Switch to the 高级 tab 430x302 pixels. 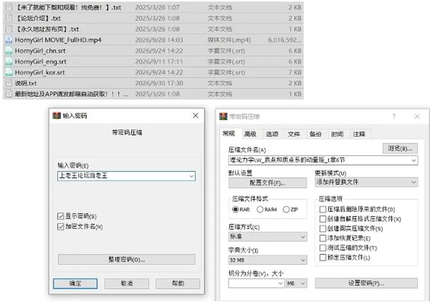(250, 134)
